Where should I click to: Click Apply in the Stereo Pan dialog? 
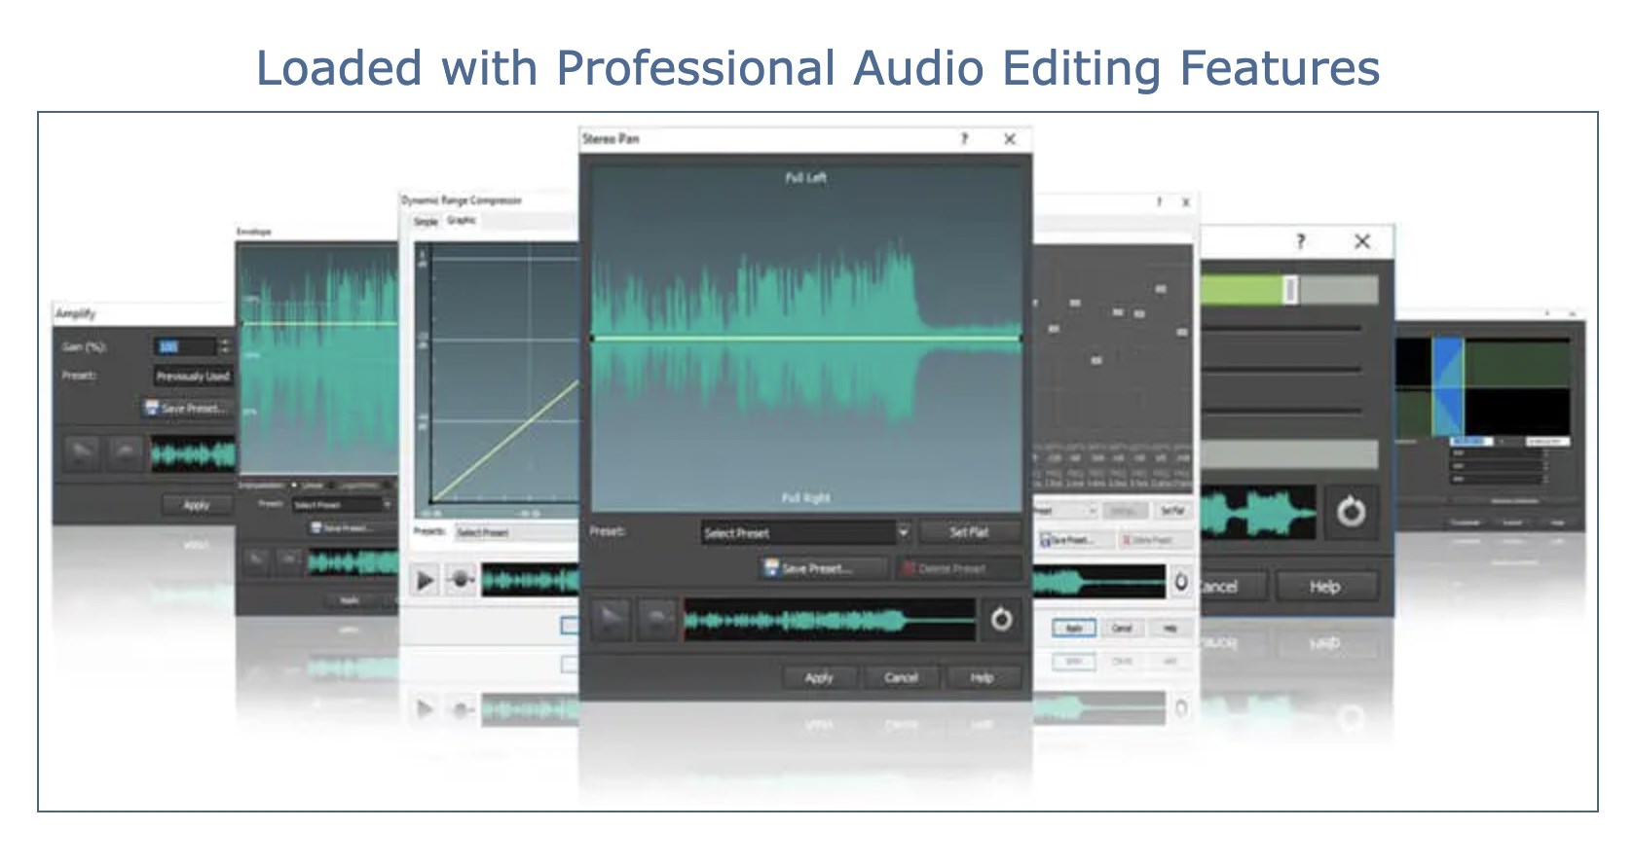819,677
